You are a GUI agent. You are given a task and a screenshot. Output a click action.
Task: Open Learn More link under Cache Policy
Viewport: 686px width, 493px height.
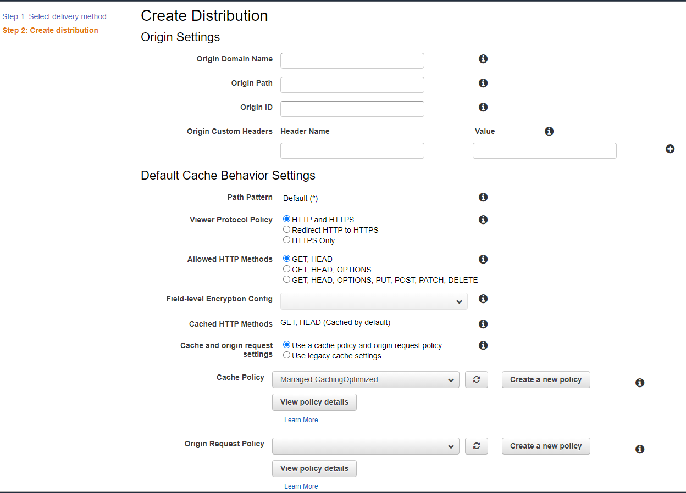301,420
